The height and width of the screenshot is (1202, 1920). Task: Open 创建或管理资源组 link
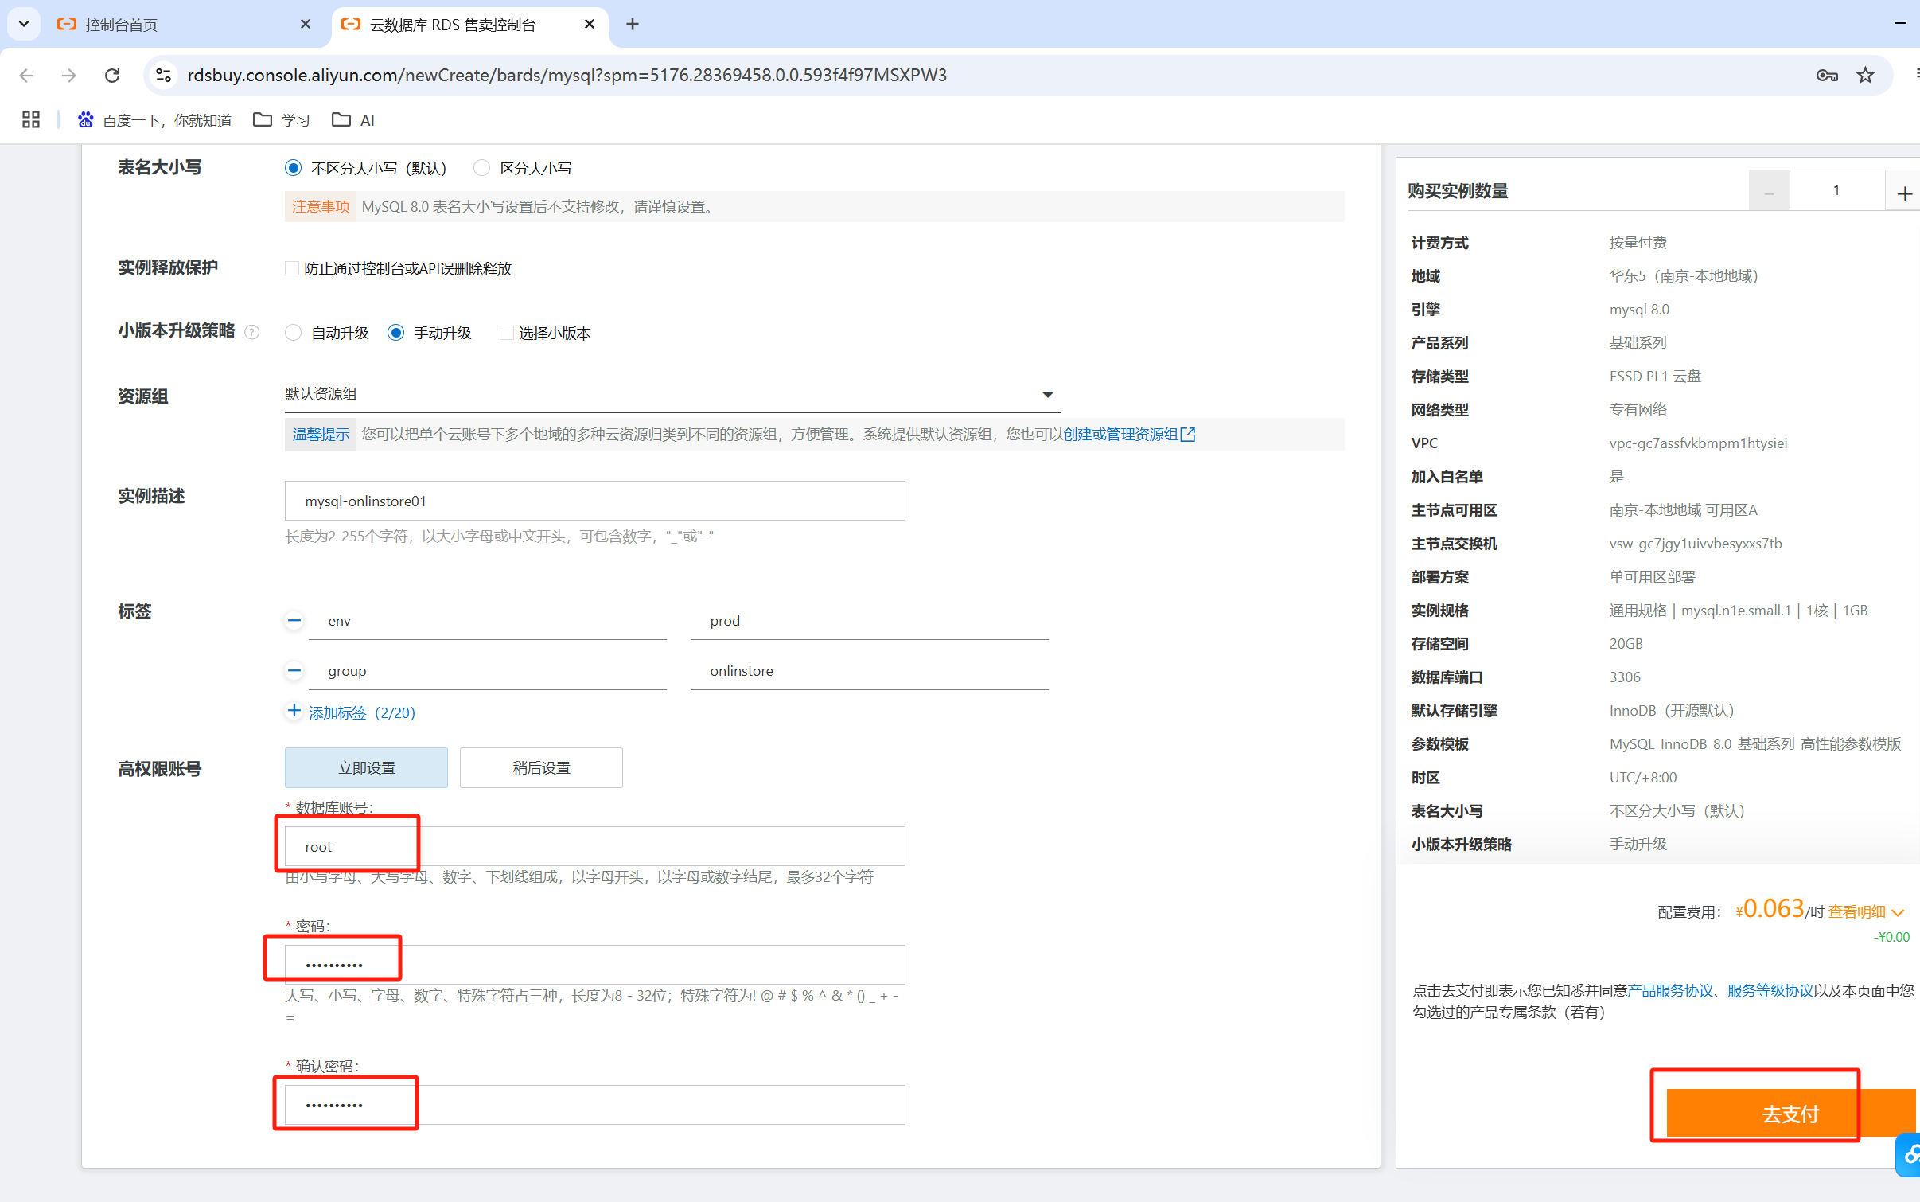pyautogui.click(x=1129, y=434)
